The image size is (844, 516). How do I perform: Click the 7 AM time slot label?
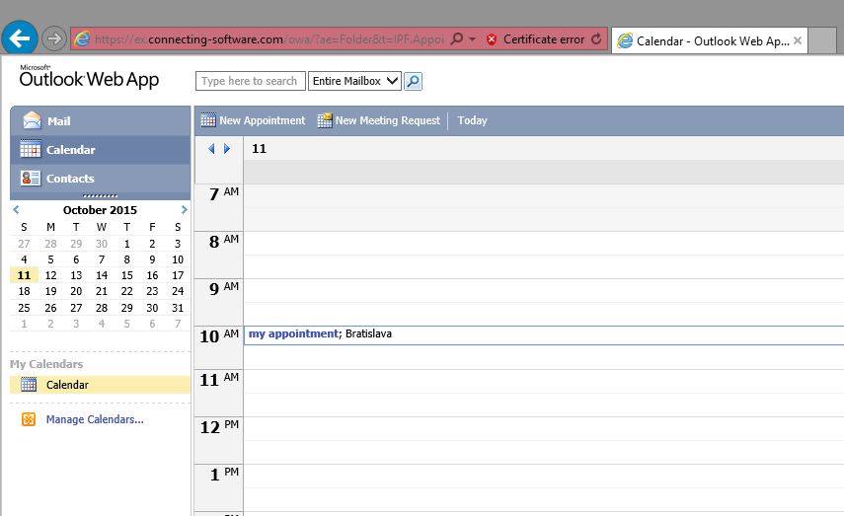223,193
